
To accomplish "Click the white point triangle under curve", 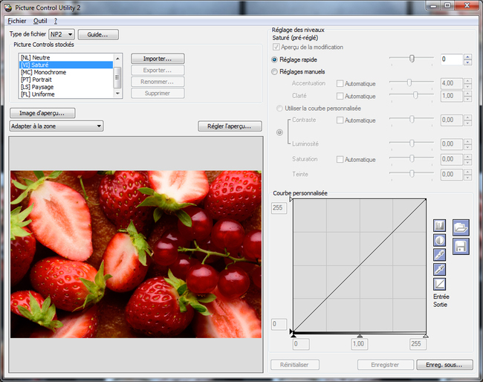I will coord(425,335).
